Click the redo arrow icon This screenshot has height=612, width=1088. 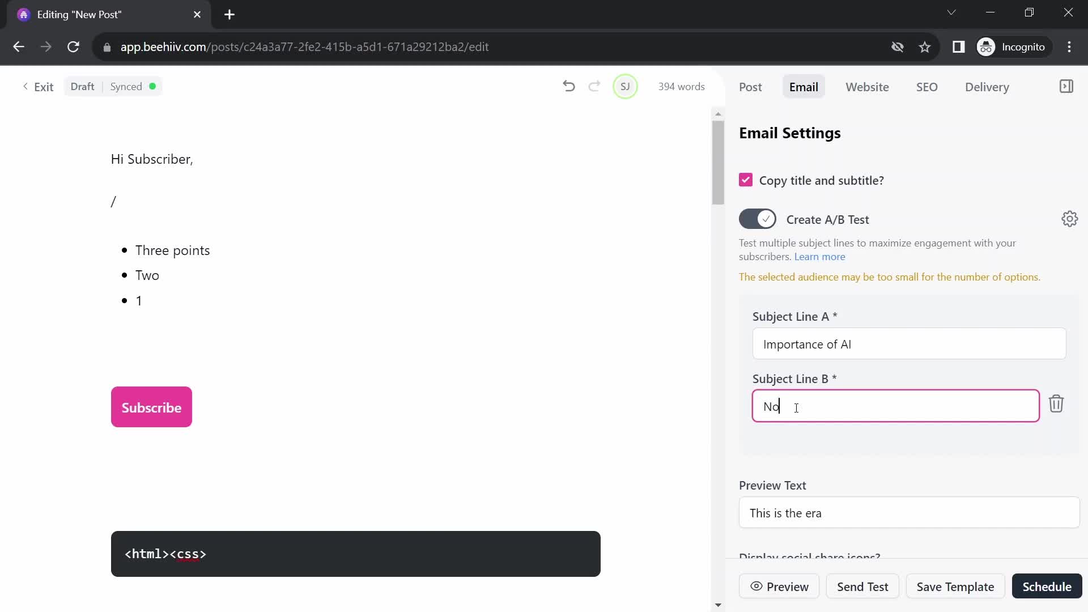593,87
